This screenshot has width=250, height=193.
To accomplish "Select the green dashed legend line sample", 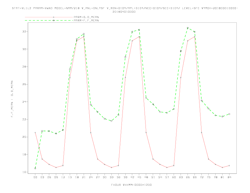I will [x=49, y=20].
